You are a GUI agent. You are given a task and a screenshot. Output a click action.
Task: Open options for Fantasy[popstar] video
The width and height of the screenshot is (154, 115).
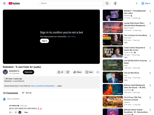click(150, 11)
